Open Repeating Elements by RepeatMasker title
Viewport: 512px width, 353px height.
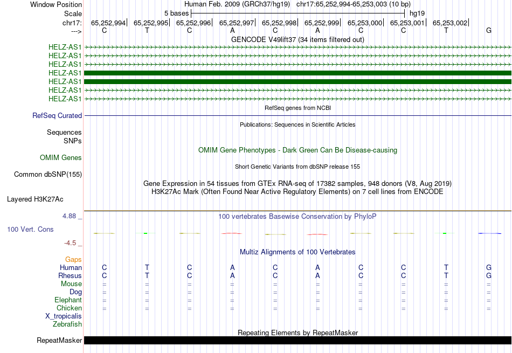[297, 333]
